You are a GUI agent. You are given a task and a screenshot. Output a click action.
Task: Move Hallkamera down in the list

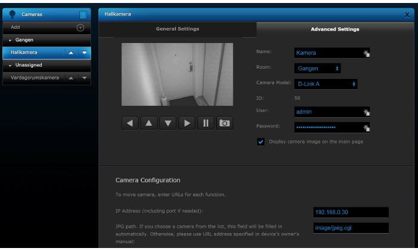(84, 53)
